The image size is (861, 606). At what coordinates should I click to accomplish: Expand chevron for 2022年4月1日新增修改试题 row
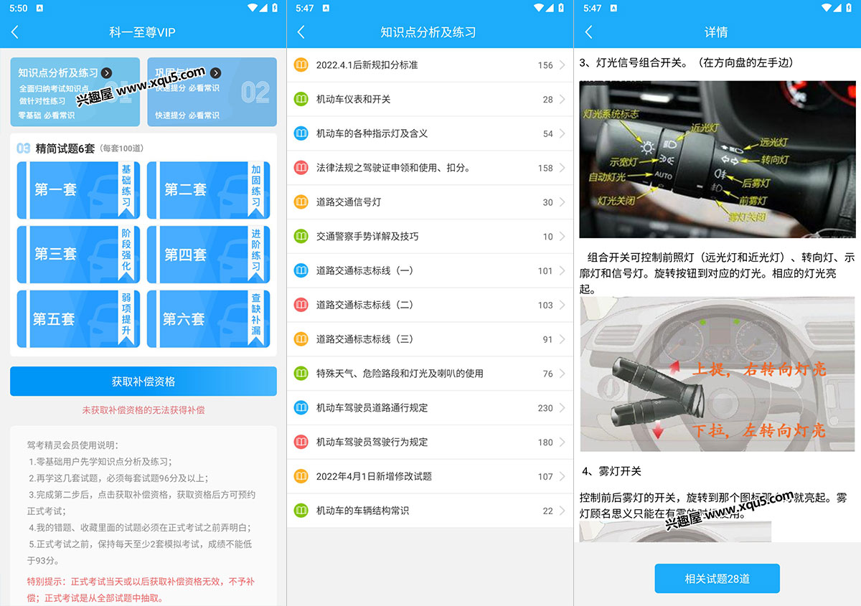(x=562, y=476)
